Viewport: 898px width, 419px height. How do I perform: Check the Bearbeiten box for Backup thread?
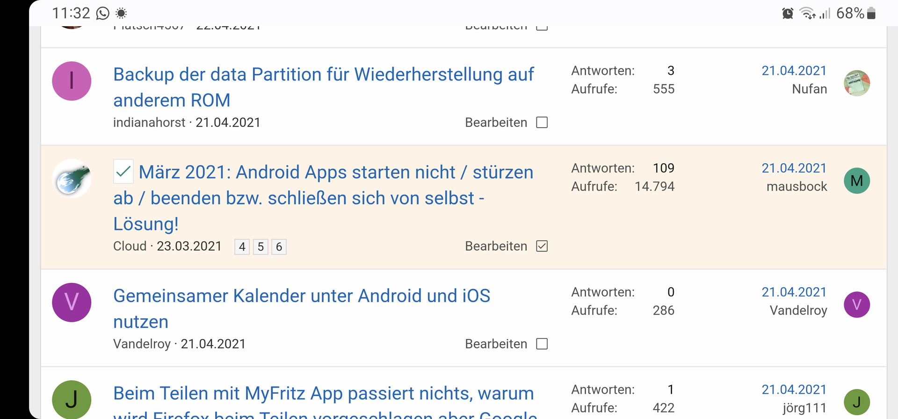point(542,123)
